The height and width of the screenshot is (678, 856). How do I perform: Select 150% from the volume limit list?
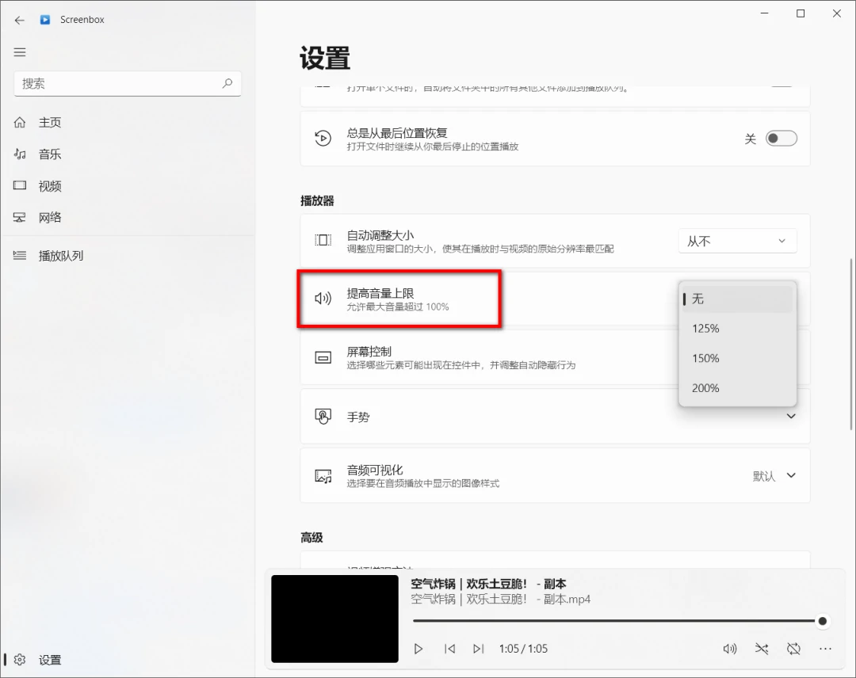pyautogui.click(x=705, y=358)
